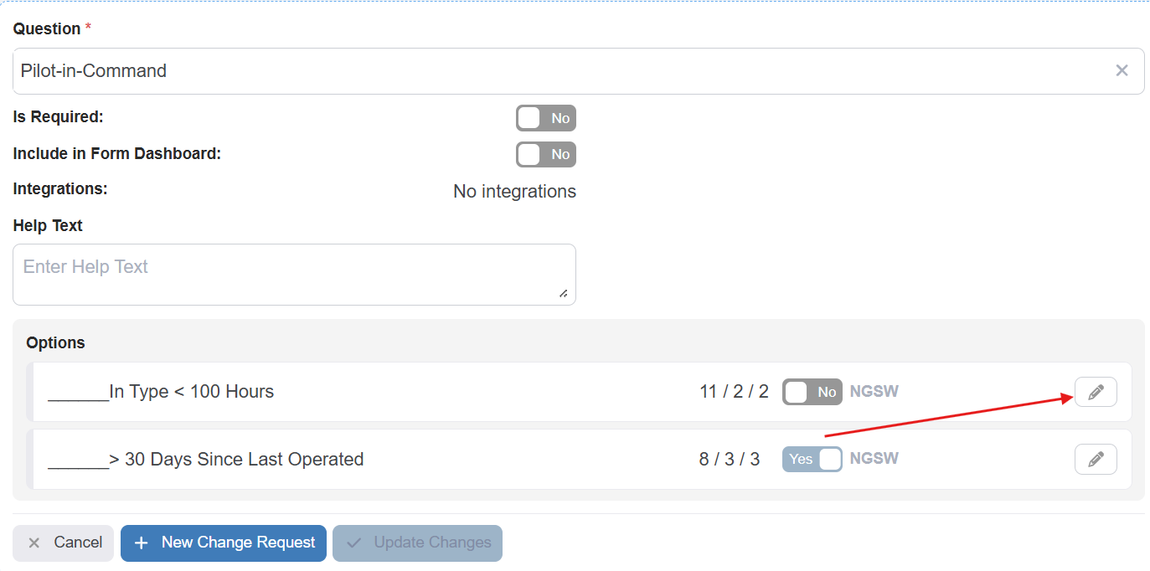
Task: Click the Update Changes button
Action: 417,543
